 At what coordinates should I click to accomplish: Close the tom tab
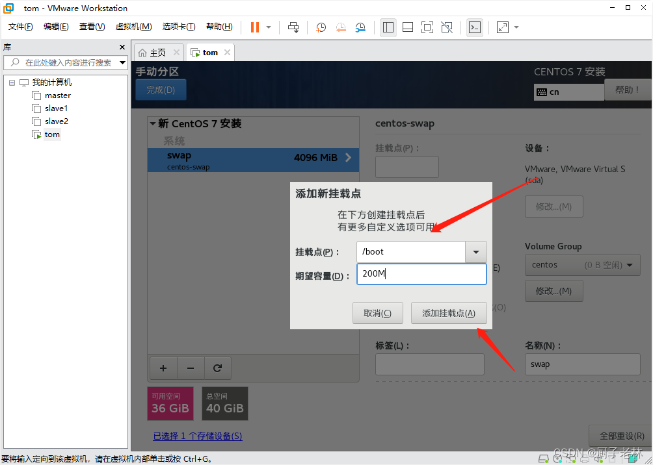click(227, 53)
